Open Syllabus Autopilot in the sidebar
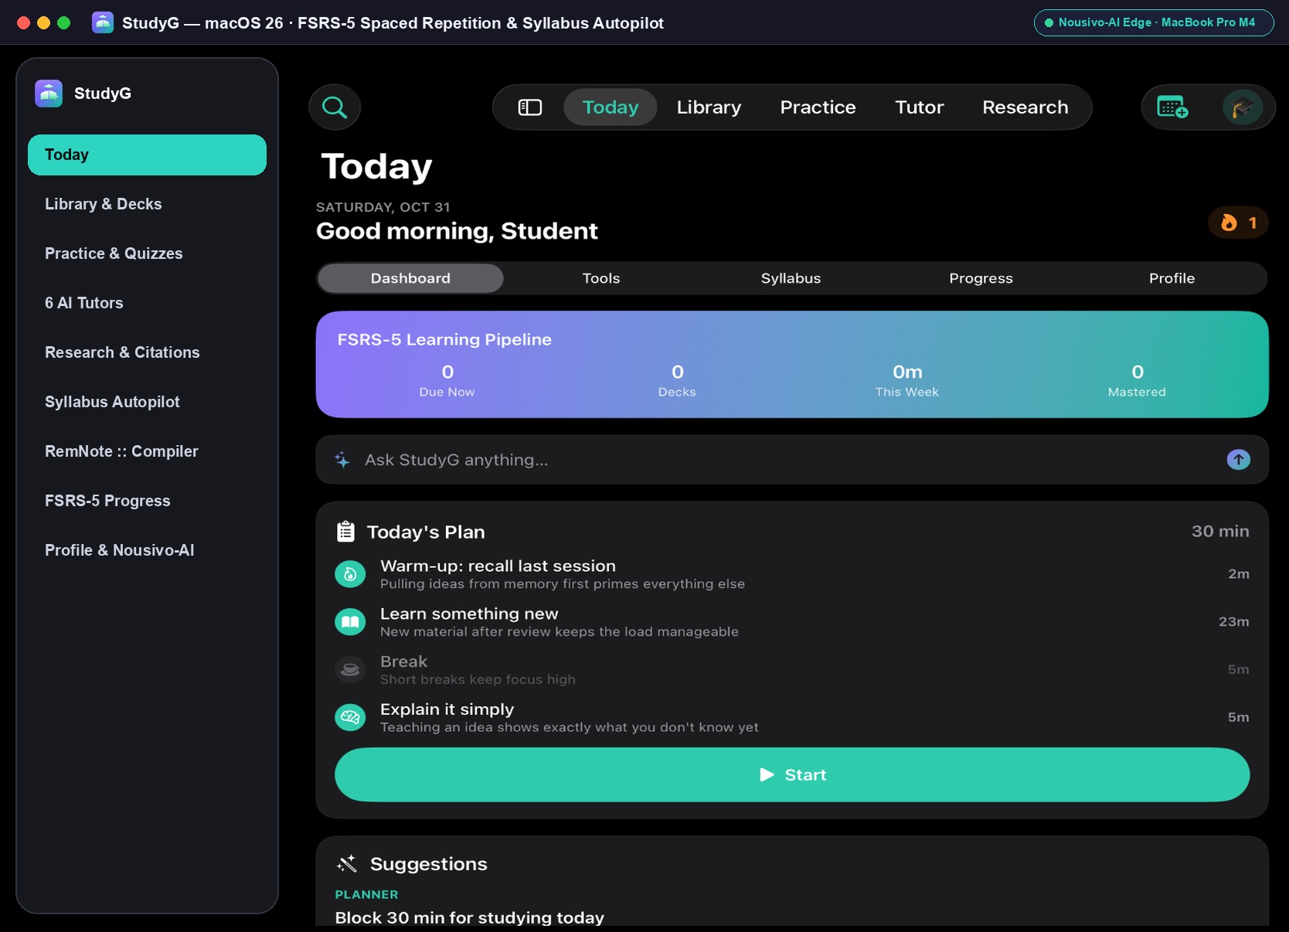1289x932 pixels. (147, 402)
